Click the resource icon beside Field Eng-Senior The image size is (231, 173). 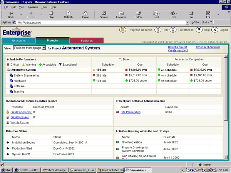(x=8, y=112)
